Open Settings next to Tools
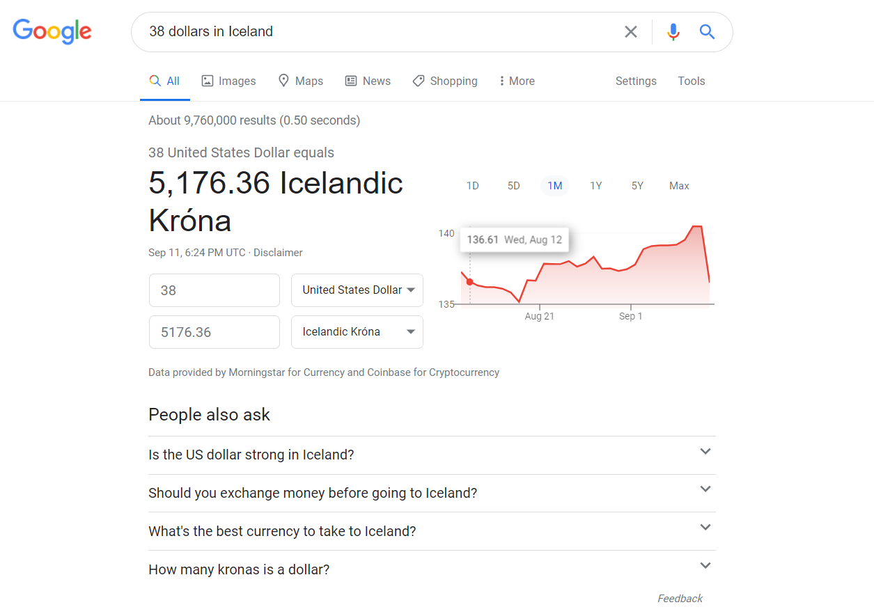Viewport: 874px width, 614px height. [x=636, y=81]
